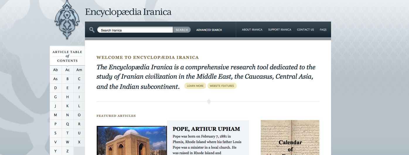Select the Am entry in article index

[x=79, y=70]
